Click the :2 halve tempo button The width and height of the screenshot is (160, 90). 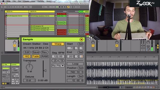point(54,60)
